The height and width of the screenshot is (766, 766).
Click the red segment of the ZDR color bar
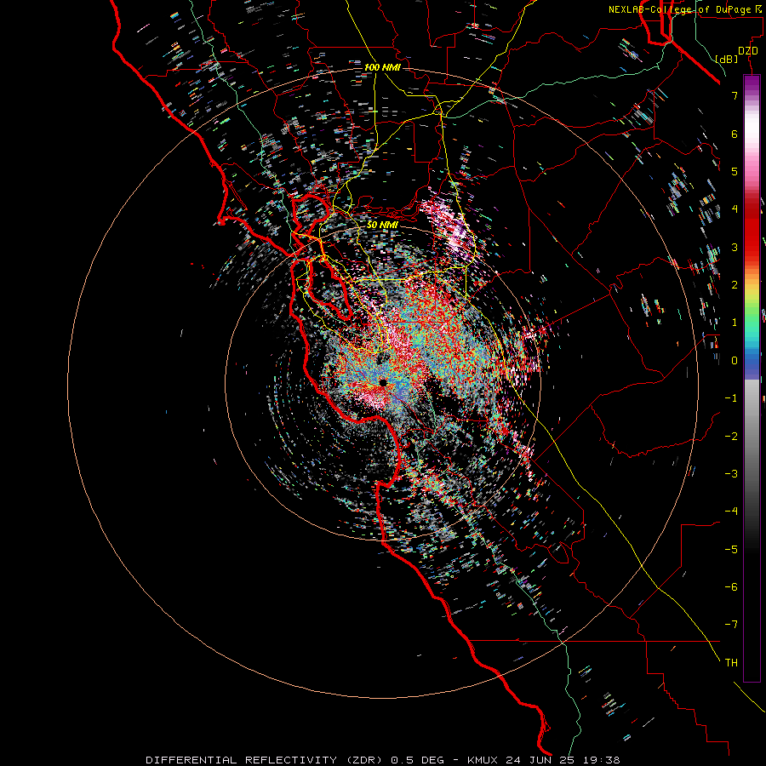(752, 235)
